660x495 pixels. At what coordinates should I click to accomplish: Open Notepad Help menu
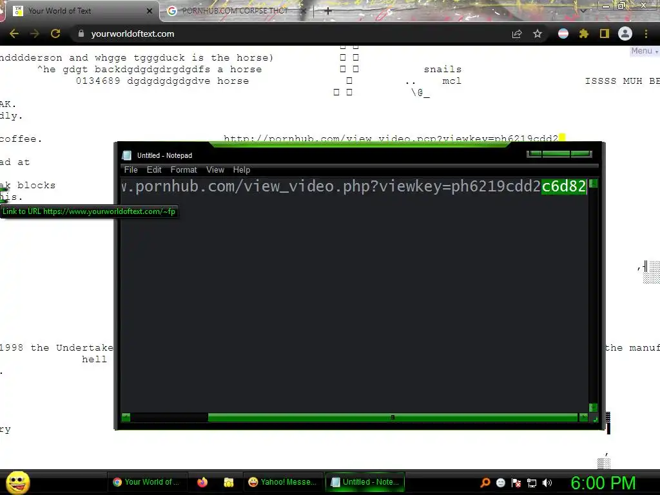242,170
